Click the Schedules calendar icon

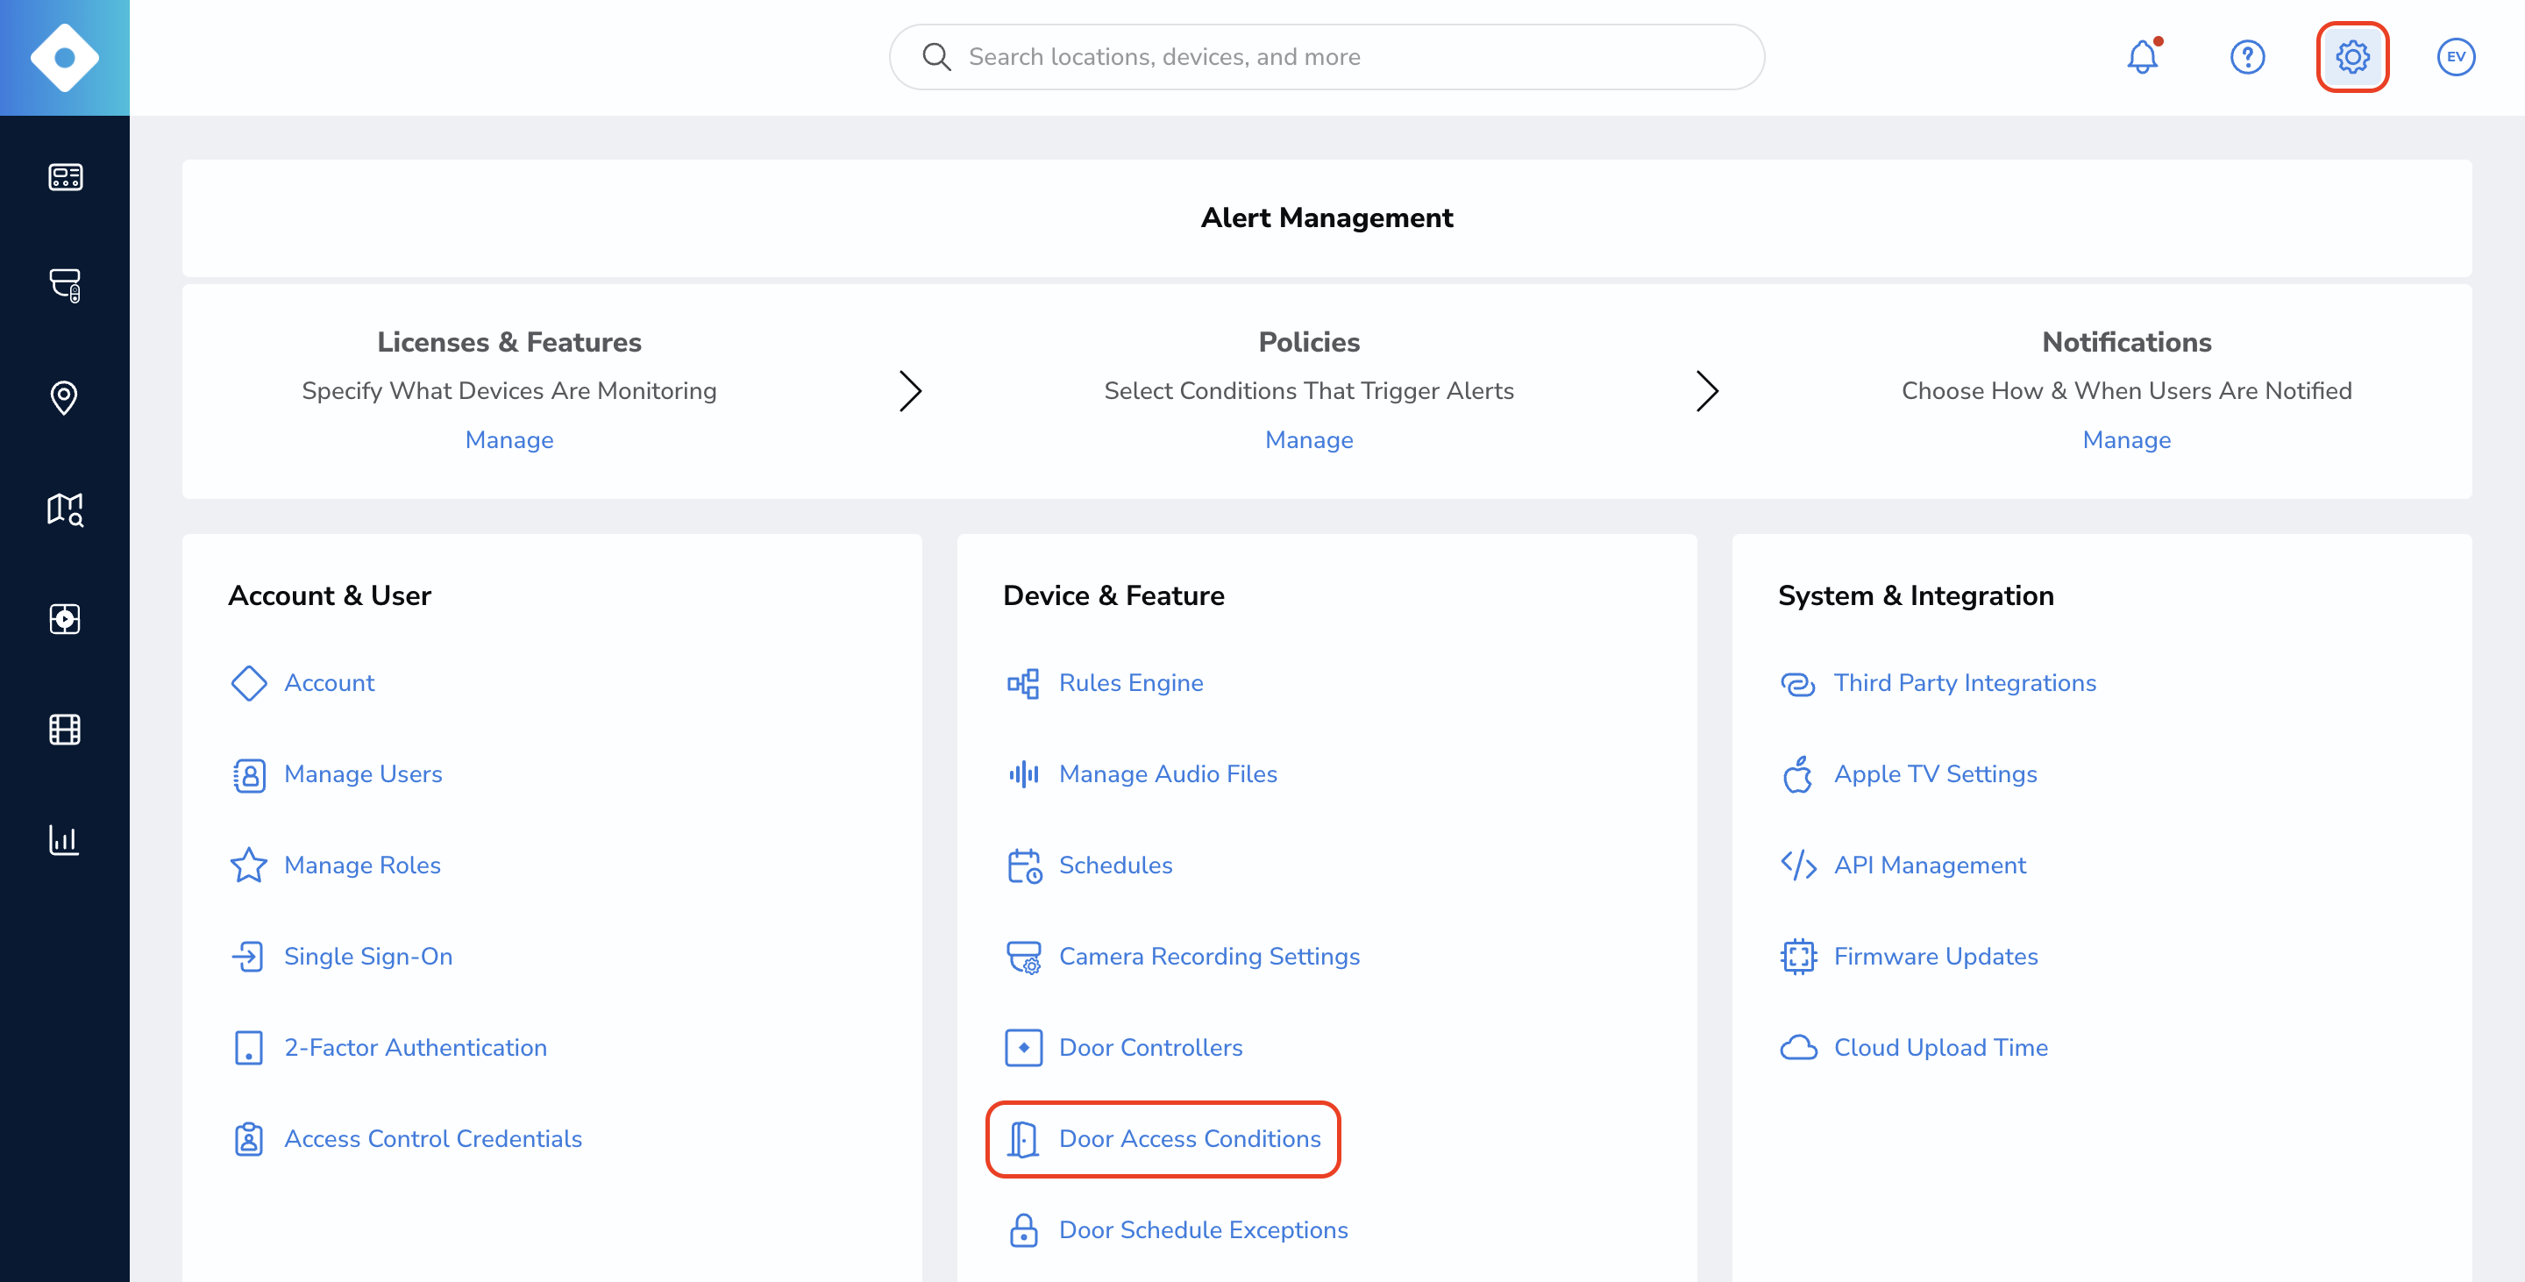coord(1024,865)
